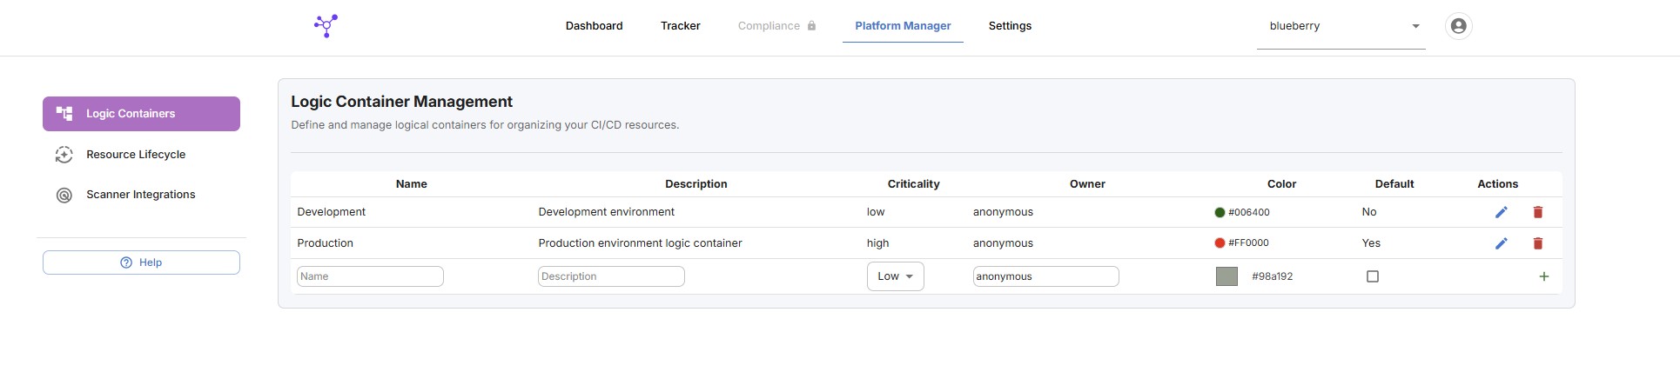The width and height of the screenshot is (1680, 372).
Task: Open the user account avatar icon
Action: (1459, 26)
